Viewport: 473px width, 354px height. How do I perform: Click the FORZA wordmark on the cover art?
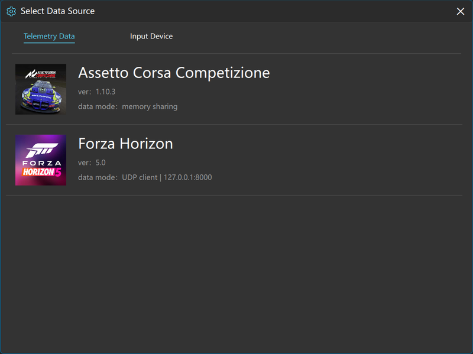[41, 163]
